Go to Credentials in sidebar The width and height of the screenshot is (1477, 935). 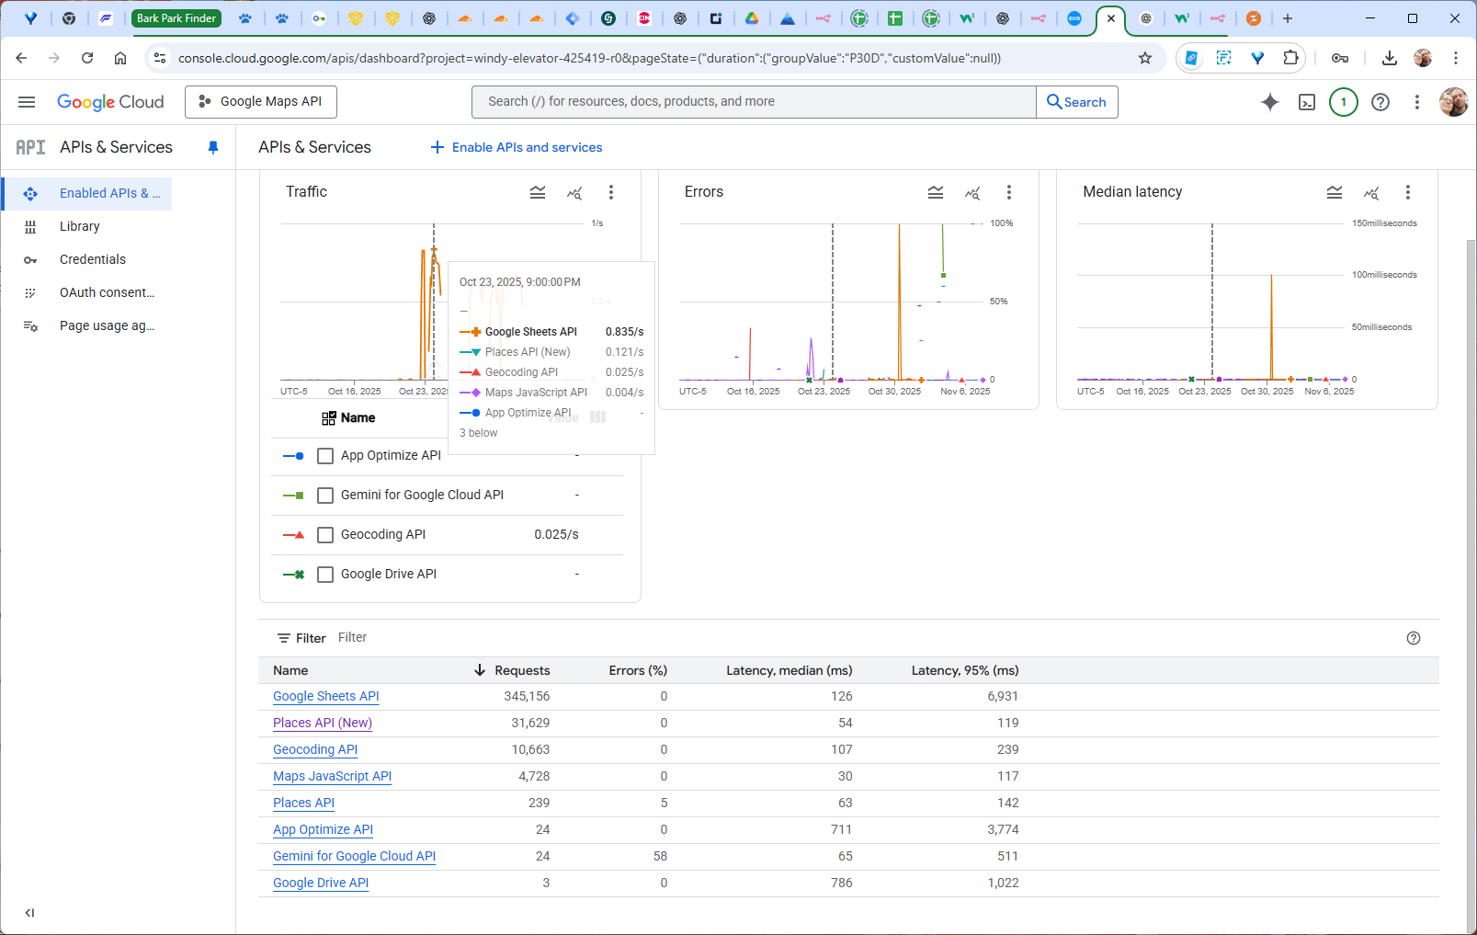pyautogui.click(x=92, y=259)
